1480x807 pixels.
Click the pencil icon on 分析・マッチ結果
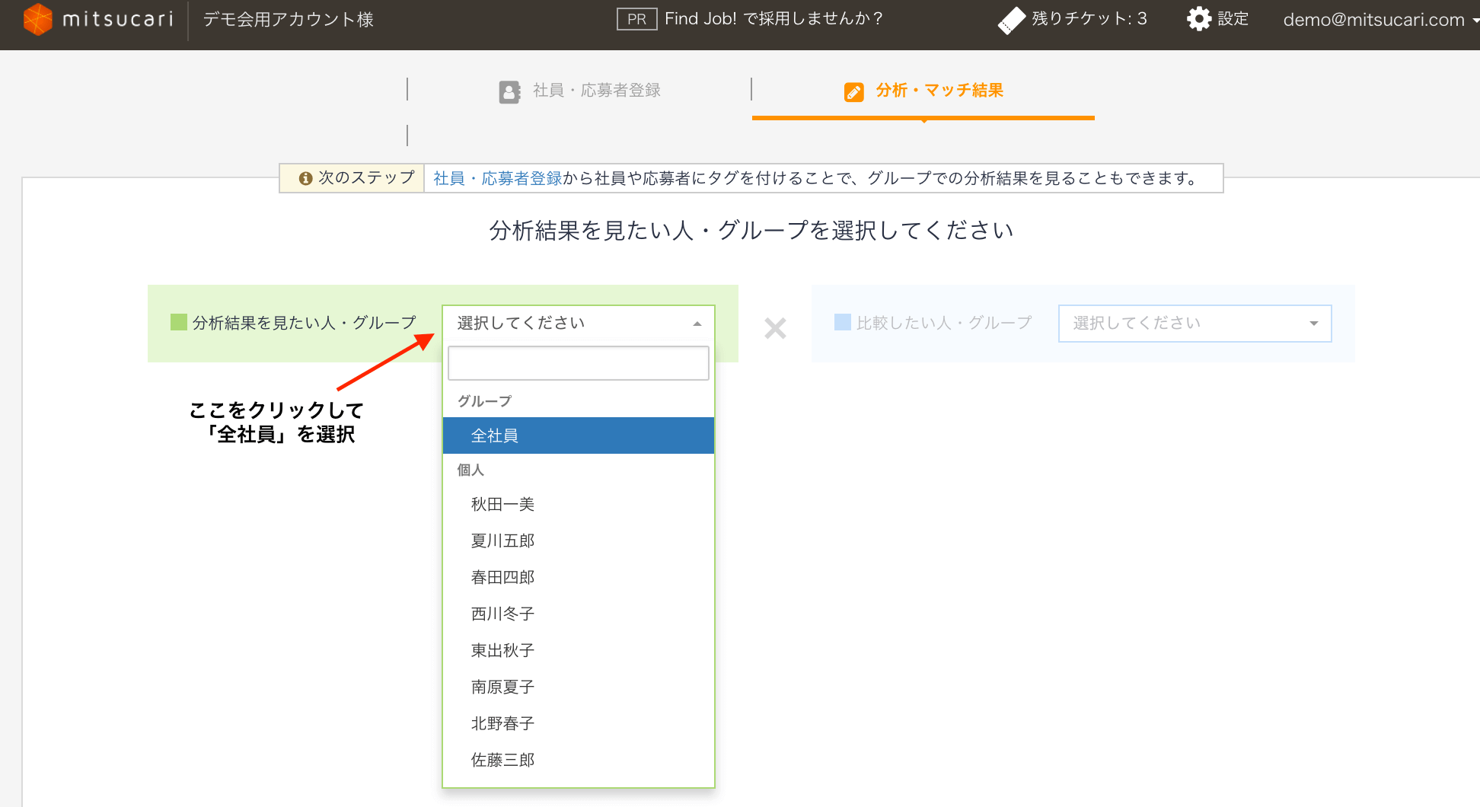(853, 91)
